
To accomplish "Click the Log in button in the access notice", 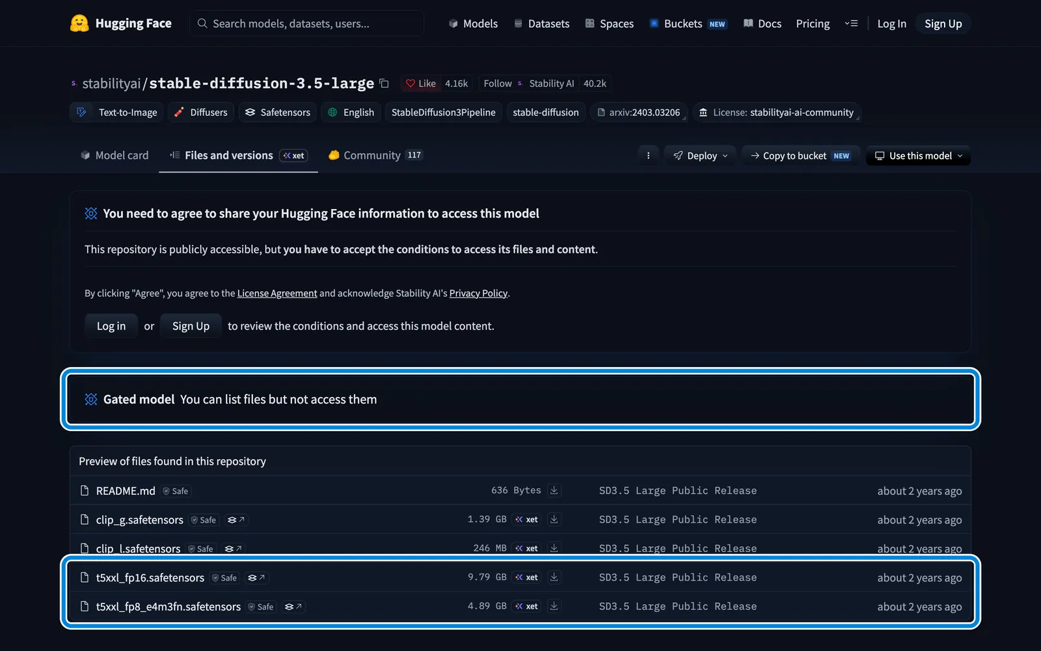I will click(x=111, y=326).
